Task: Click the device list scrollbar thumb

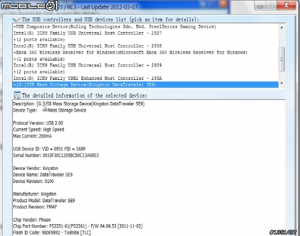Action: (282, 59)
